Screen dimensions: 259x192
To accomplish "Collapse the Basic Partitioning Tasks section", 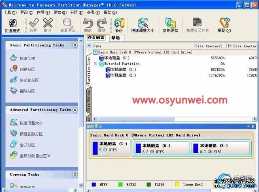I will [x=75, y=45].
